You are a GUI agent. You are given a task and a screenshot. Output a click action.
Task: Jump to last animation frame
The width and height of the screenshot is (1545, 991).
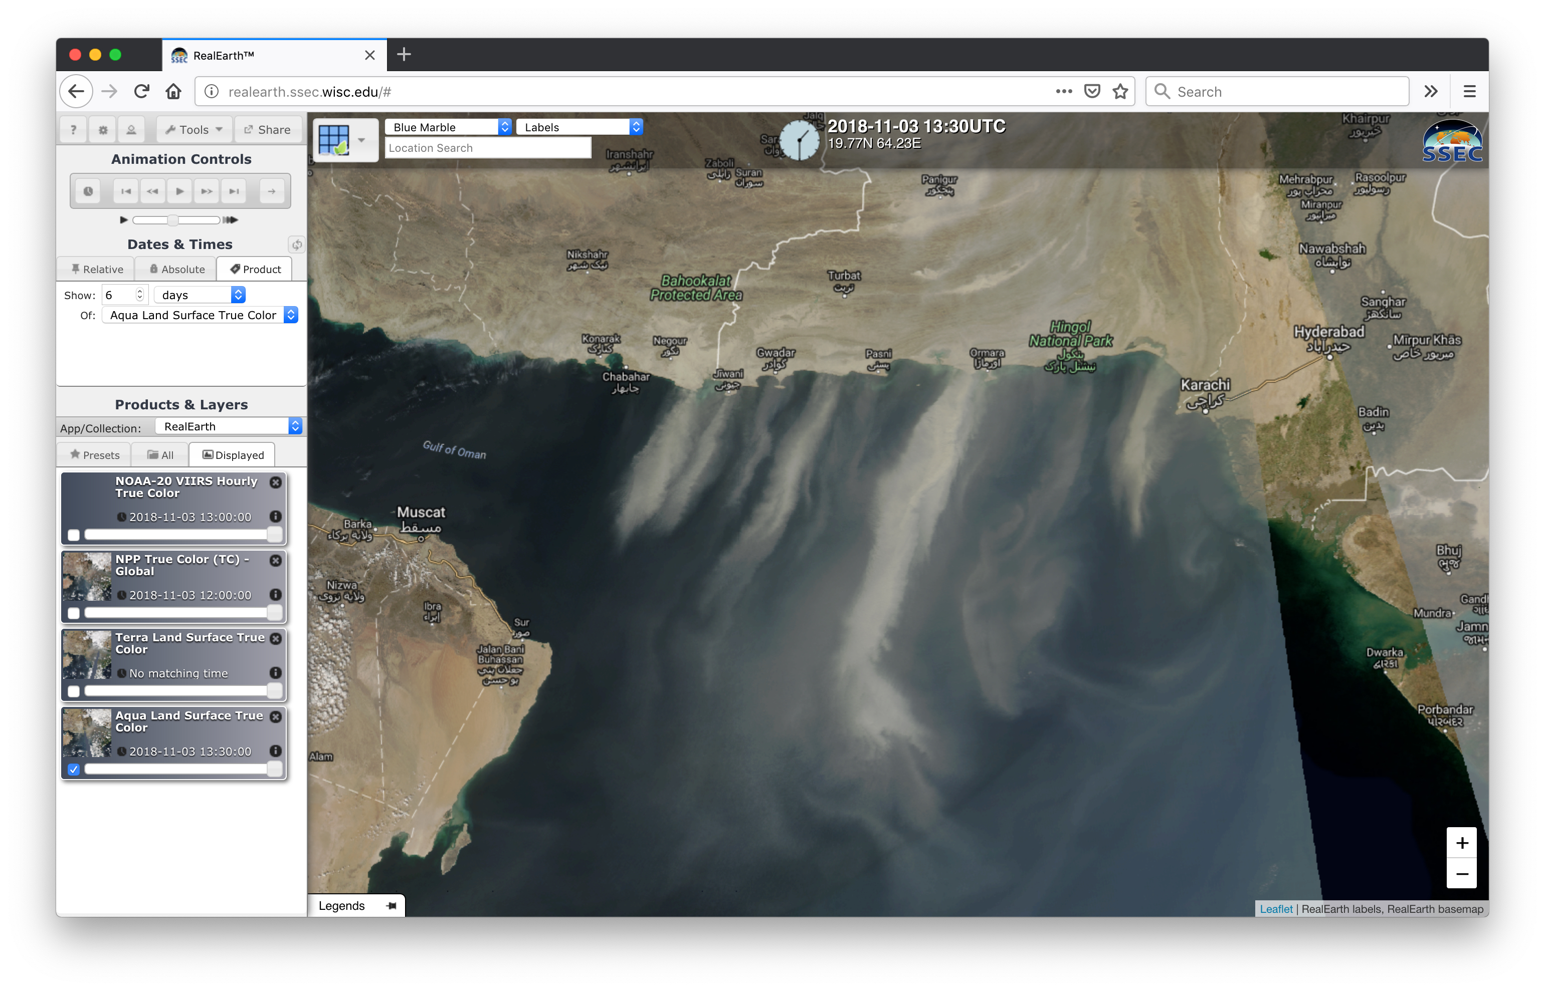234,191
